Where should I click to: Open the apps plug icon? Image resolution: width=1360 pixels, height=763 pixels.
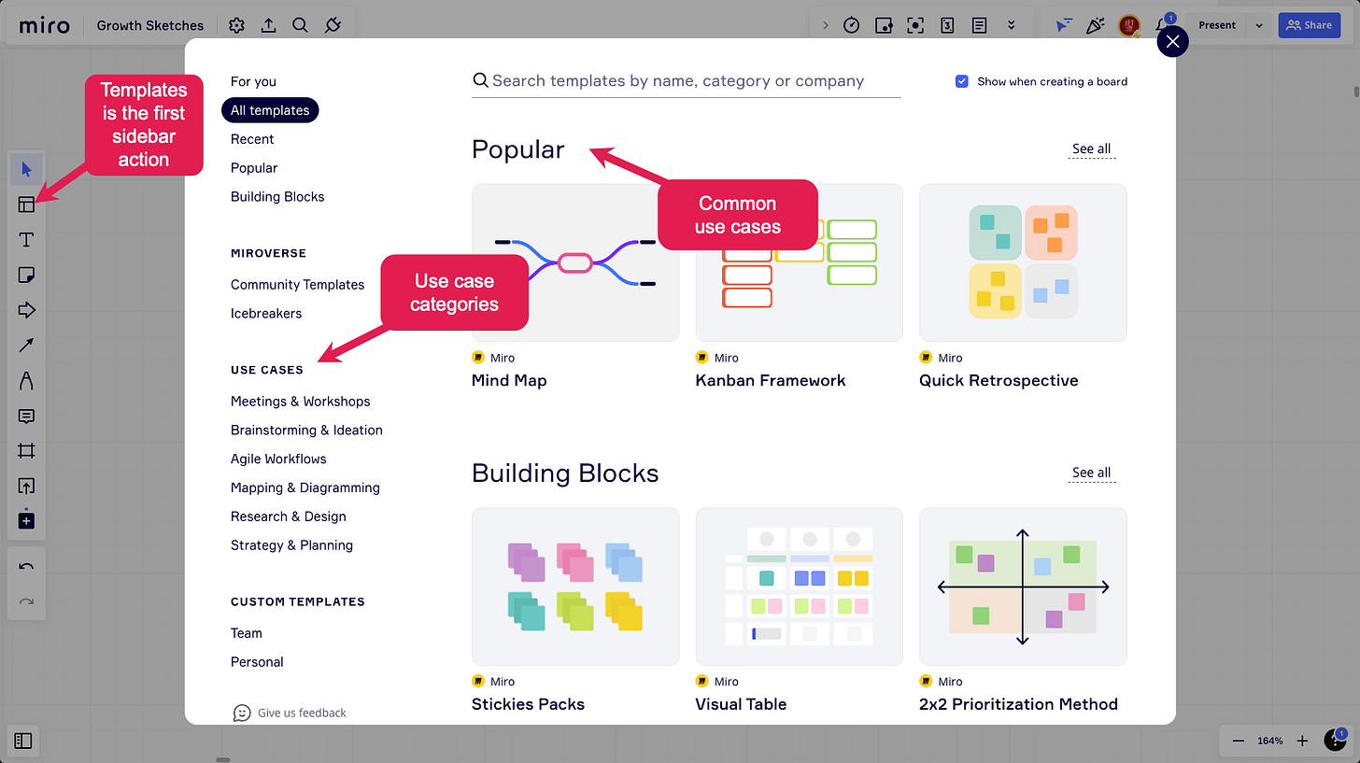pos(333,25)
